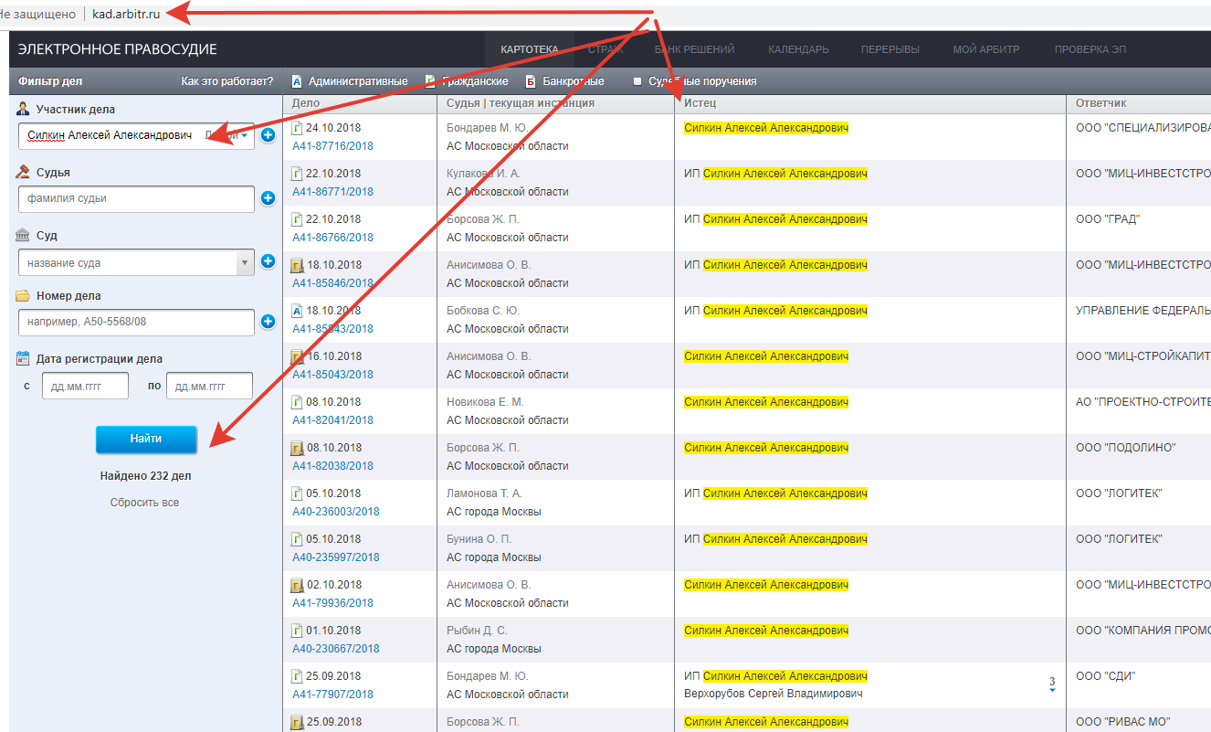This screenshot has width=1211, height=732.
Task: Filter by Гражданские cases
Action: [467, 81]
